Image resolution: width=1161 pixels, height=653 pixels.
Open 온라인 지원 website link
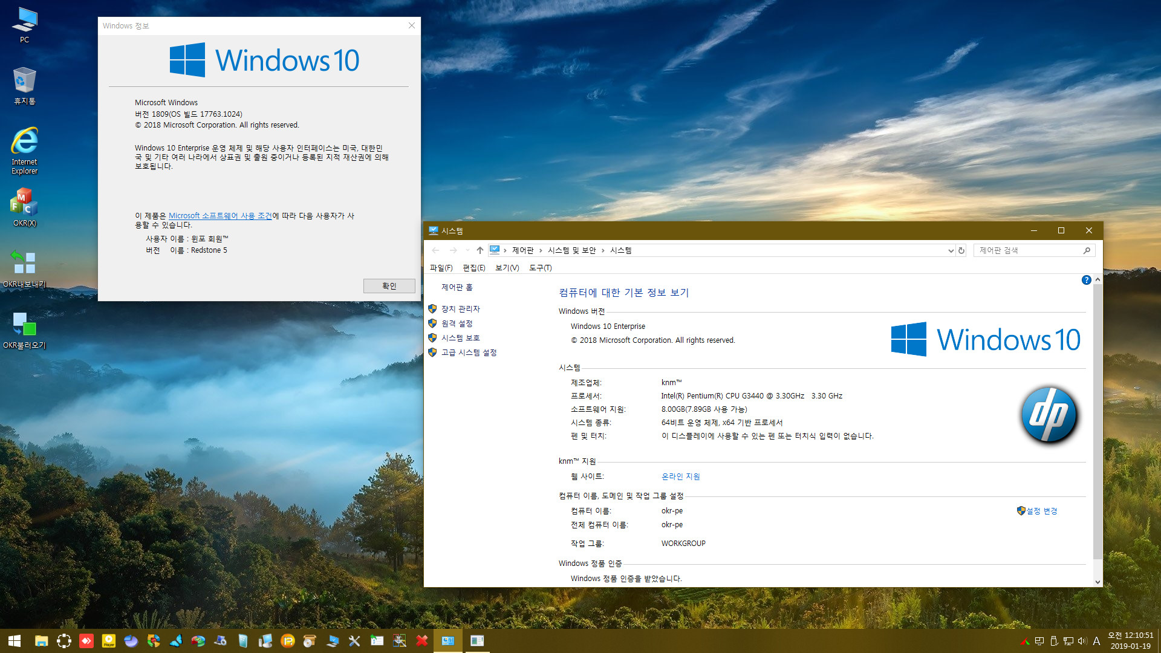tap(681, 476)
